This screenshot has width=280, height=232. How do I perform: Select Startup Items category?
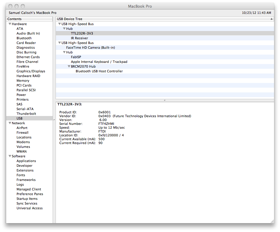pyautogui.click(x=27, y=199)
